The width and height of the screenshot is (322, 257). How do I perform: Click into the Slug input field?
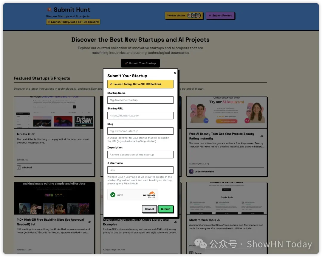140,131
